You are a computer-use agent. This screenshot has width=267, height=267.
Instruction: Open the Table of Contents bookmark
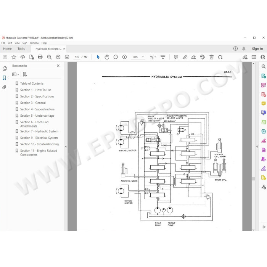click(32, 84)
